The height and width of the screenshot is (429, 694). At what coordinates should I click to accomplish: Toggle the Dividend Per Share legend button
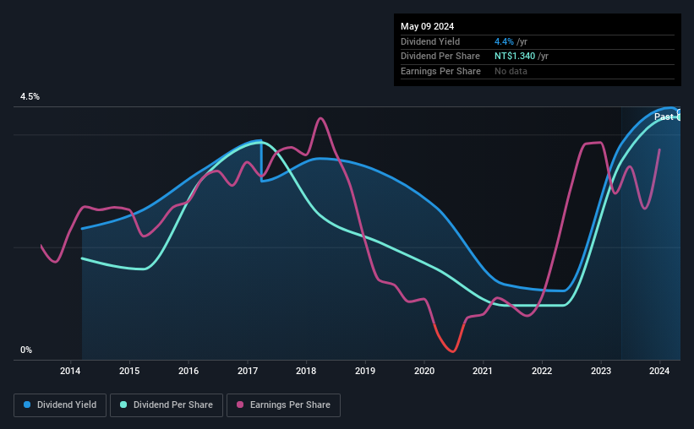167,405
